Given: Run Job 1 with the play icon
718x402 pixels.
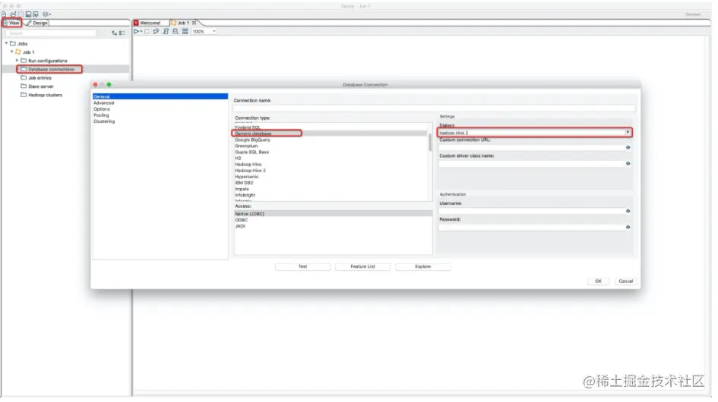Looking at the screenshot, I should (x=137, y=31).
